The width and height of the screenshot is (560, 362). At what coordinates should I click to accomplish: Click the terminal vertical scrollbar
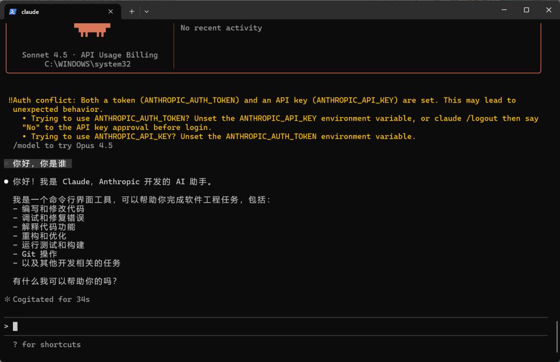556,336
